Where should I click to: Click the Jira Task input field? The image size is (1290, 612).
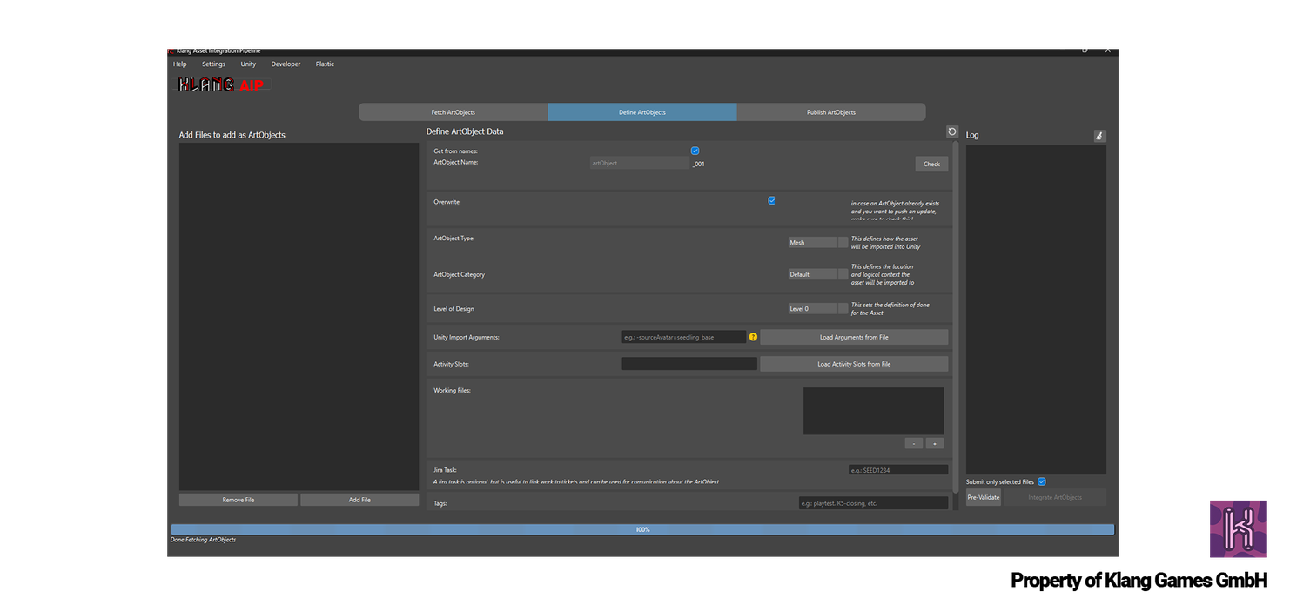tap(897, 470)
